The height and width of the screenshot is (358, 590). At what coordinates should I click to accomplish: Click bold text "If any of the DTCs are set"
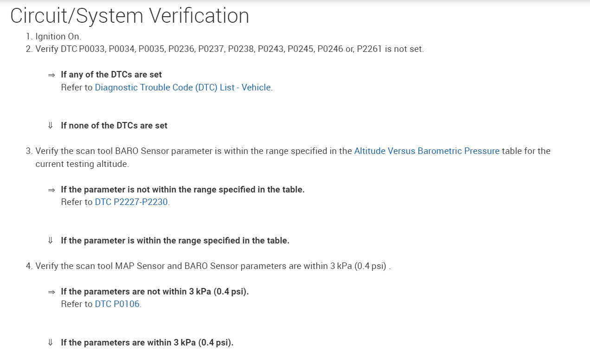(x=111, y=74)
